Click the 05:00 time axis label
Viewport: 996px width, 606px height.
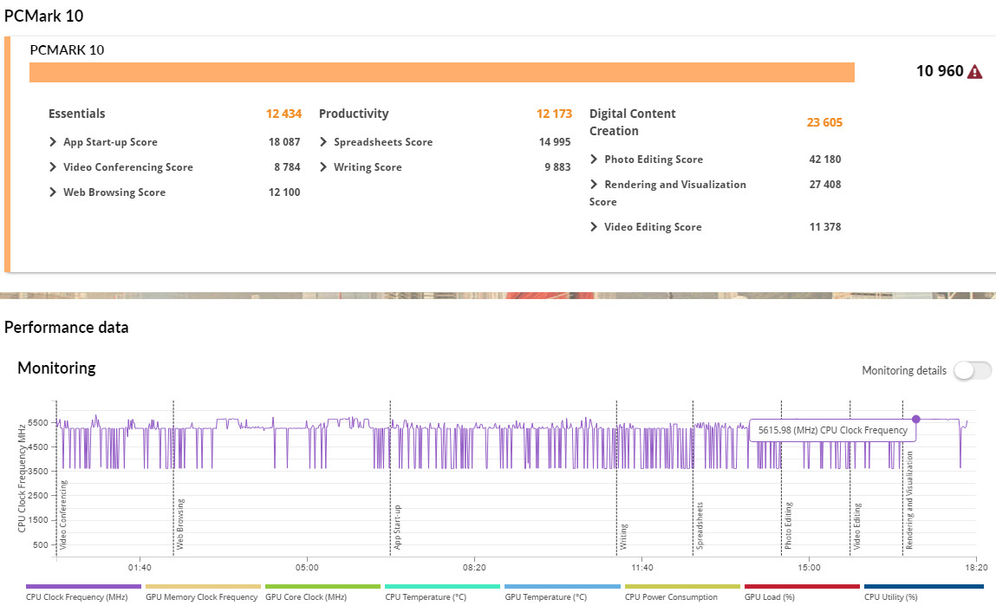click(307, 567)
